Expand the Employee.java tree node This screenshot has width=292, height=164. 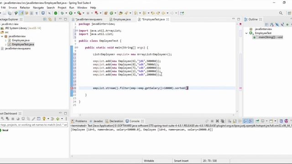[x=5, y=41]
